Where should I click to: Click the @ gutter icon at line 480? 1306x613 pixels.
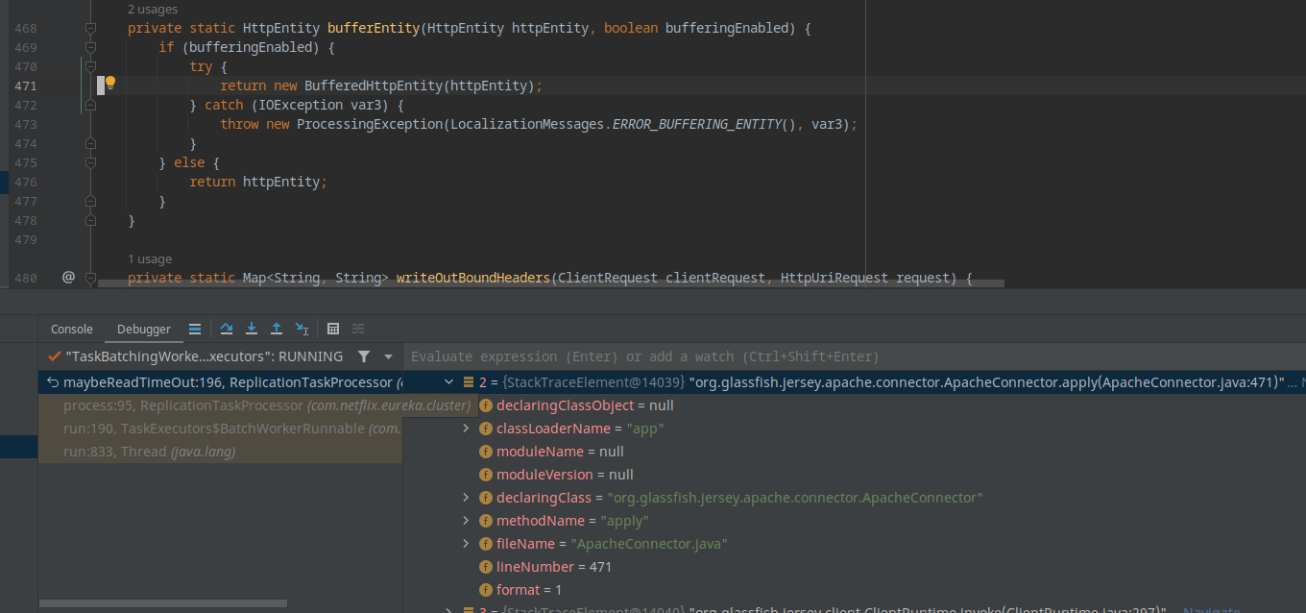tap(68, 278)
